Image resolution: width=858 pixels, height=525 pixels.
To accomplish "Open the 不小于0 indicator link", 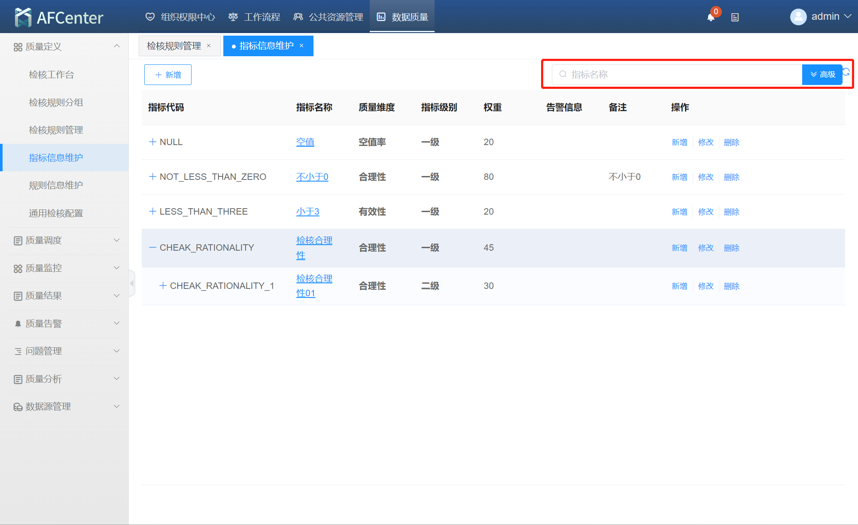I will tap(312, 177).
